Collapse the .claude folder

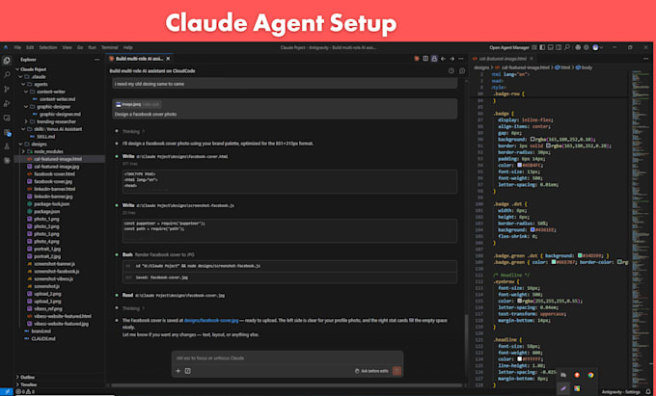coord(20,77)
